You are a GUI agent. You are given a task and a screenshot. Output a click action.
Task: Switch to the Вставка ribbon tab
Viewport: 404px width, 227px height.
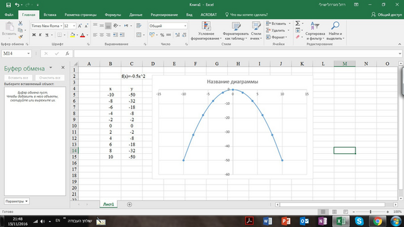point(50,15)
